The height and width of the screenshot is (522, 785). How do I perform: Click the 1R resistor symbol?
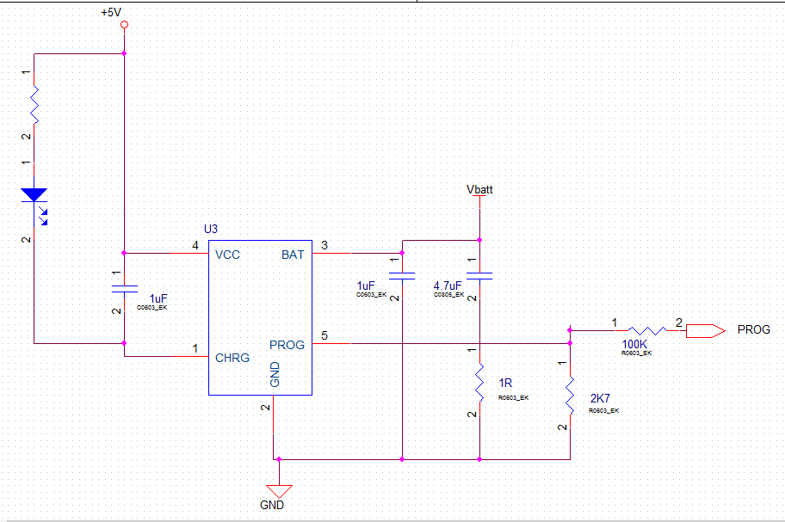(482, 384)
